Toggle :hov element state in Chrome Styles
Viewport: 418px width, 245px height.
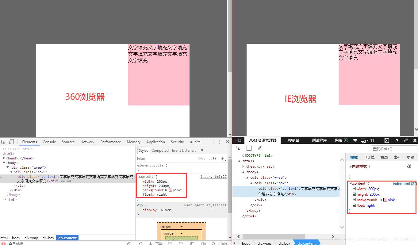coord(201,158)
